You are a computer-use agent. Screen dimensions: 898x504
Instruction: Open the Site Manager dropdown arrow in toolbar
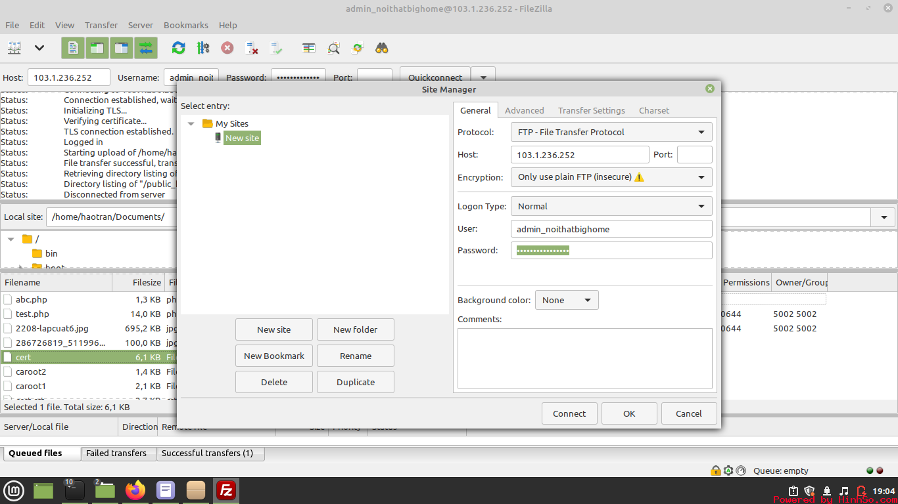pyautogui.click(x=39, y=48)
